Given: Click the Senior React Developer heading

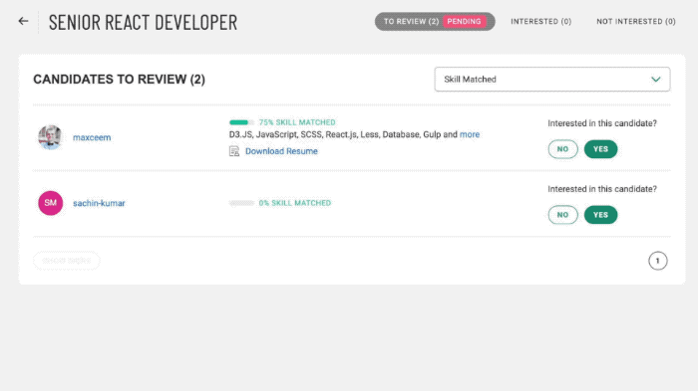Looking at the screenshot, I should [143, 22].
